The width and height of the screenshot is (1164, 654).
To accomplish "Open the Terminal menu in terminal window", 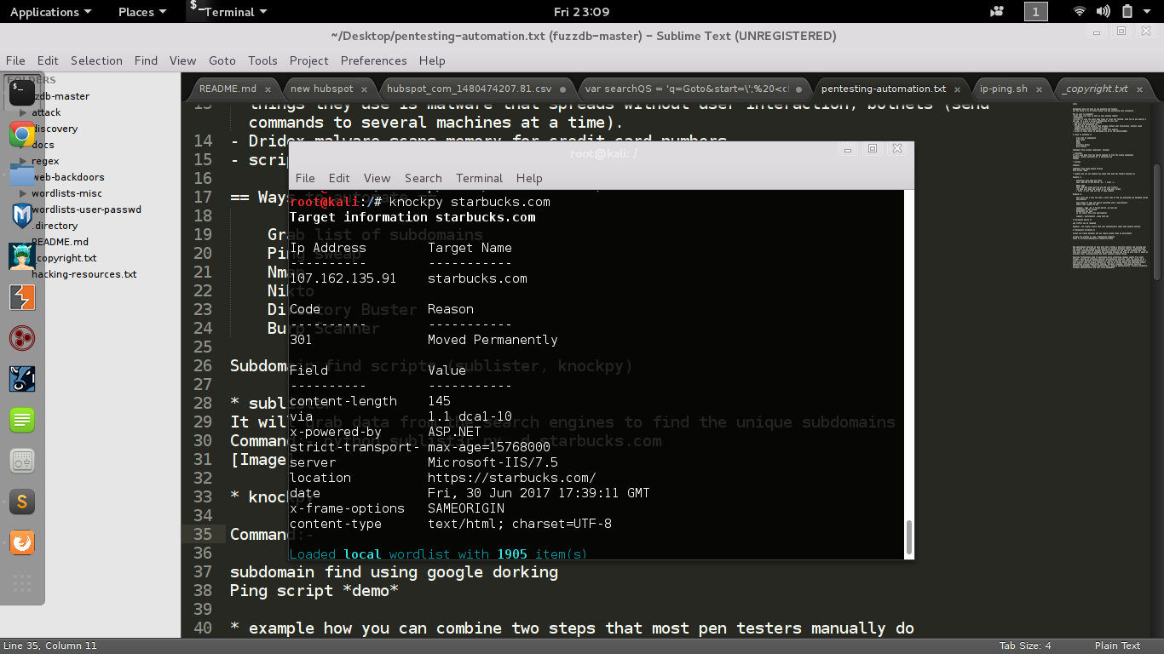I will [479, 178].
